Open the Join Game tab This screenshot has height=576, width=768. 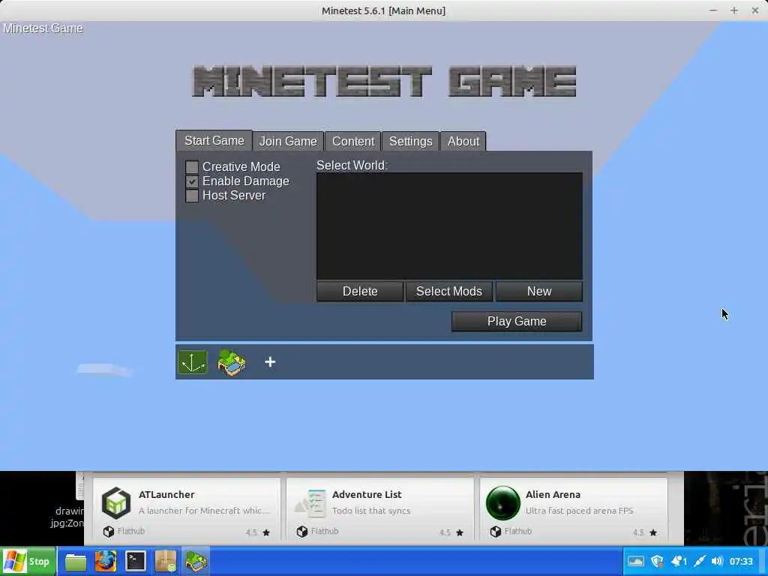point(288,141)
